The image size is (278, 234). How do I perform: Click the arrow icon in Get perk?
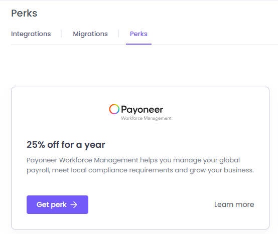[x=74, y=205]
